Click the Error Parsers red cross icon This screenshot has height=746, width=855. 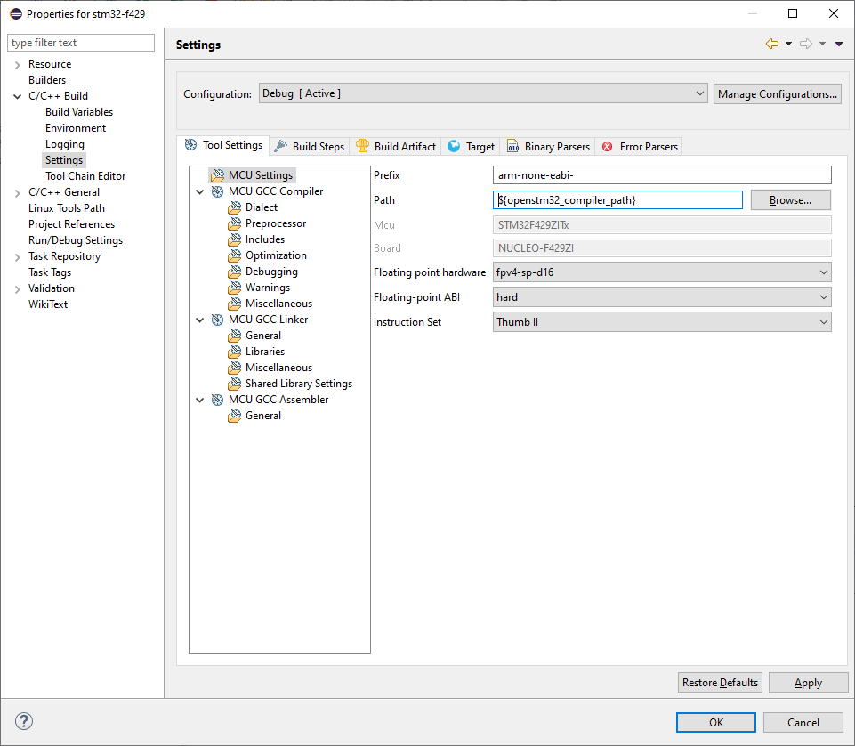click(607, 146)
